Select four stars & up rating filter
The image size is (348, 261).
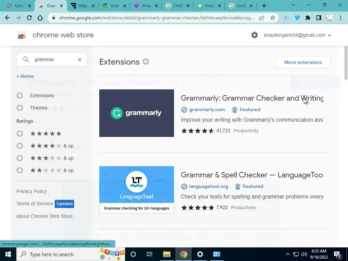tap(20, 146)
